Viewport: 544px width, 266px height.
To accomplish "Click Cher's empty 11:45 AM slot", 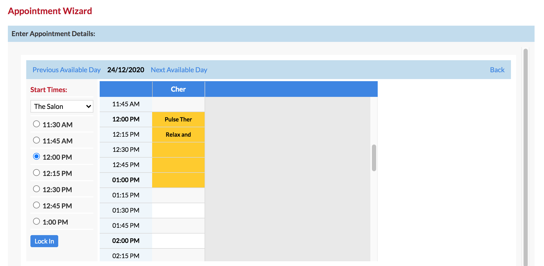I will 178,104.
